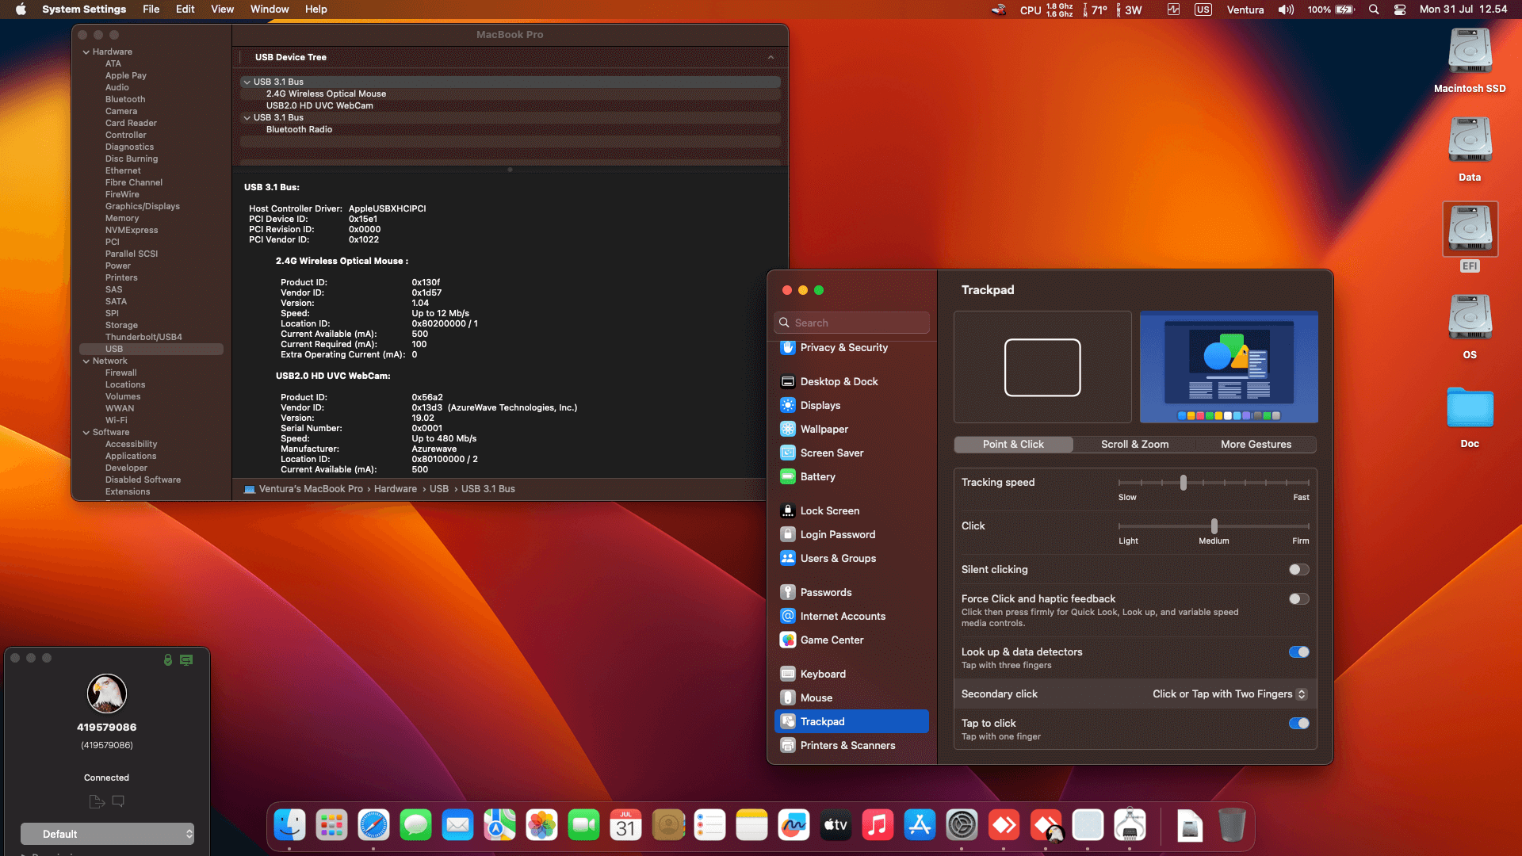Image resolution: width=1522 pixels, height=856 pixels.
Task: Open the Default dropdown in AnyDesk
Action: 107,834
